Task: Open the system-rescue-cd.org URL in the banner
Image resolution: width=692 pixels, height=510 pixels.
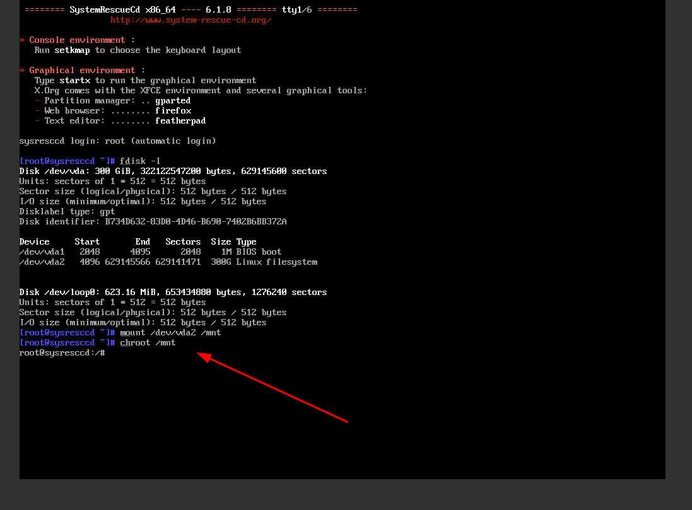Action: (191, 20)
